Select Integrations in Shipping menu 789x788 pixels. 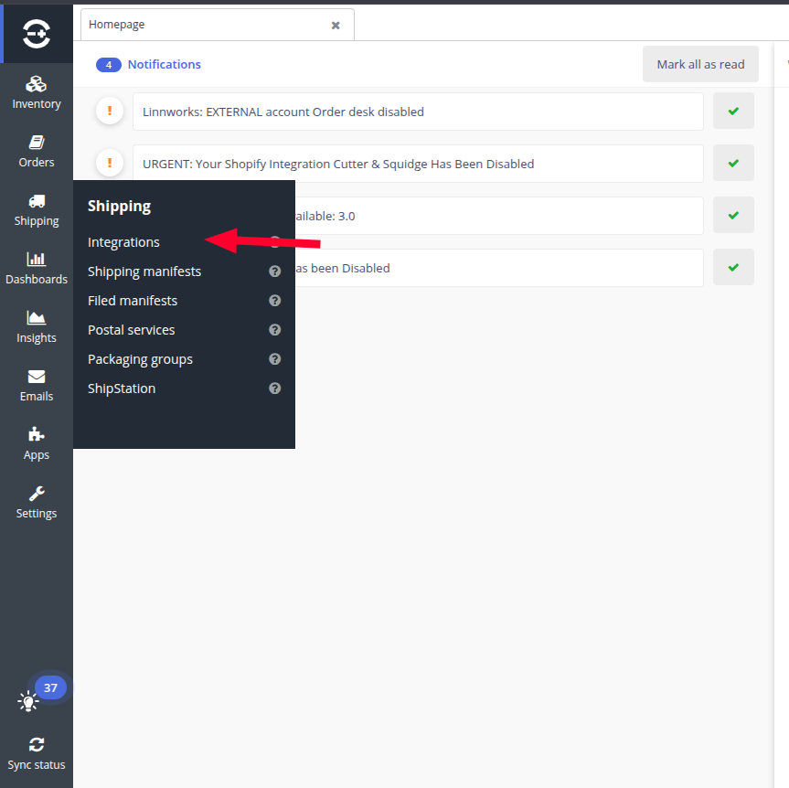click(x=123, y=242)
